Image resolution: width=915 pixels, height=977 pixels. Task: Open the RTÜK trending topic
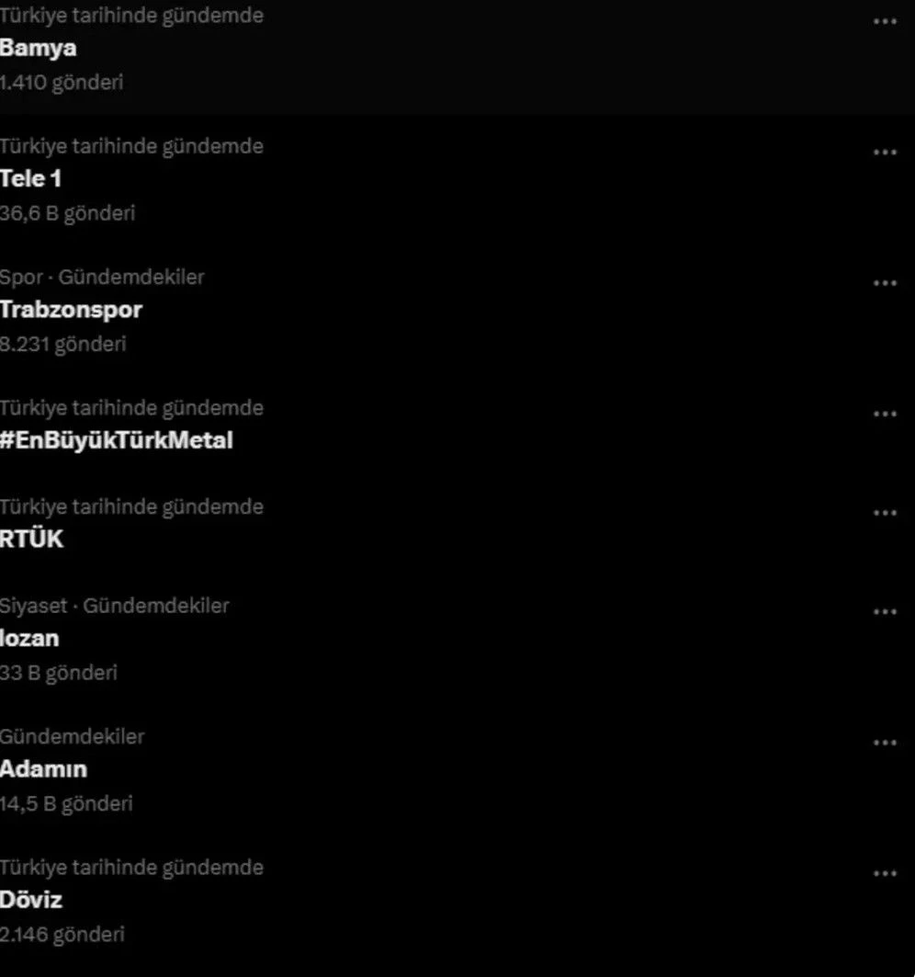point(32,539)
